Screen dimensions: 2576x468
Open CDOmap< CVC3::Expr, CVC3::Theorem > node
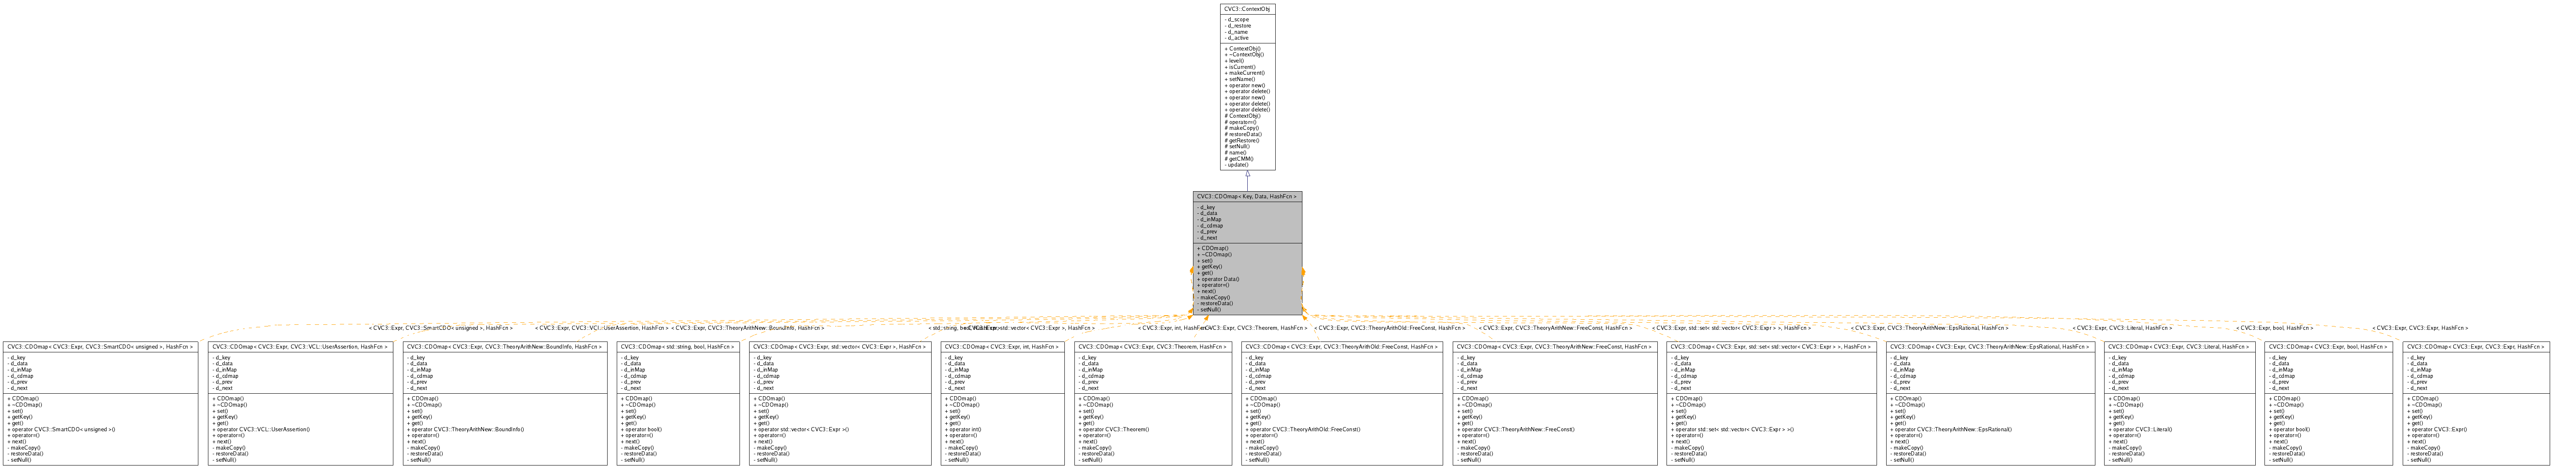1152,346
